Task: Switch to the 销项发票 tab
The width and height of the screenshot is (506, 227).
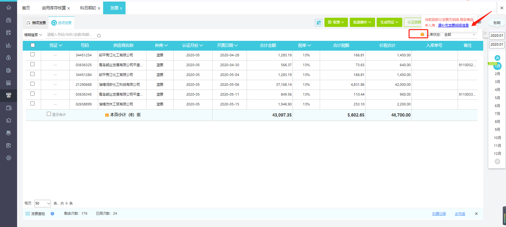Action: [36, 23]
